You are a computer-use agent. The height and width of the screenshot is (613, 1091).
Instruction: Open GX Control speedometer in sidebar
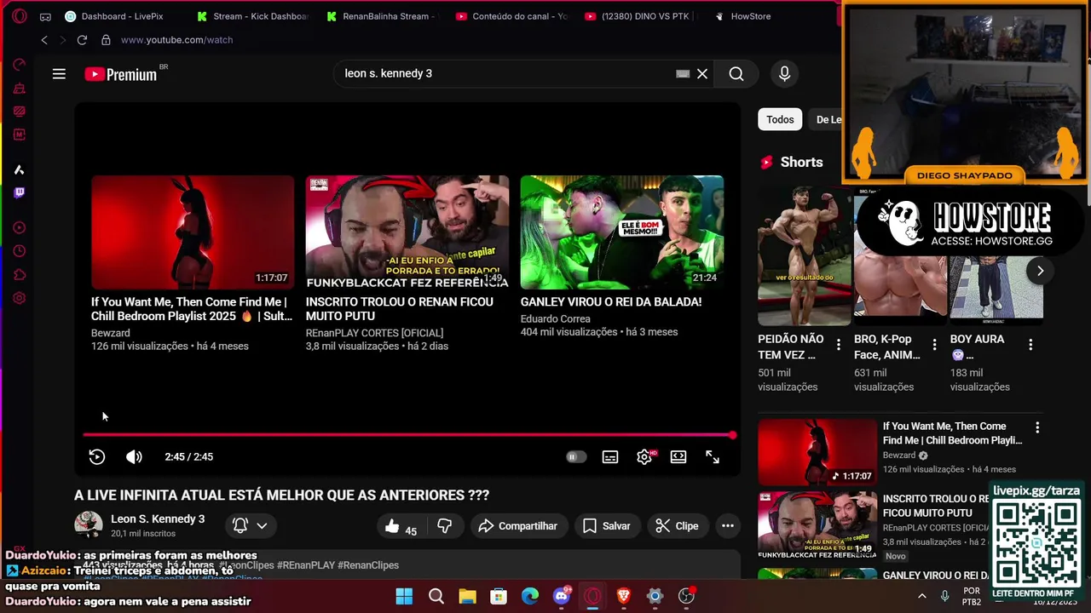click(19, 65)
